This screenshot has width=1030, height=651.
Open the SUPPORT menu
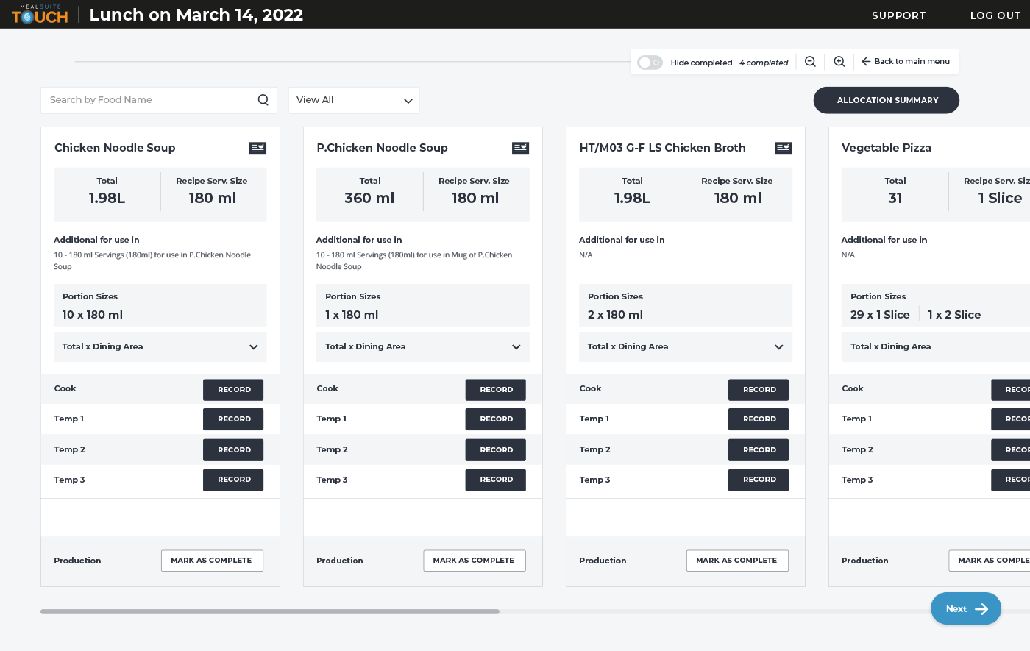[x=898, y=15]
